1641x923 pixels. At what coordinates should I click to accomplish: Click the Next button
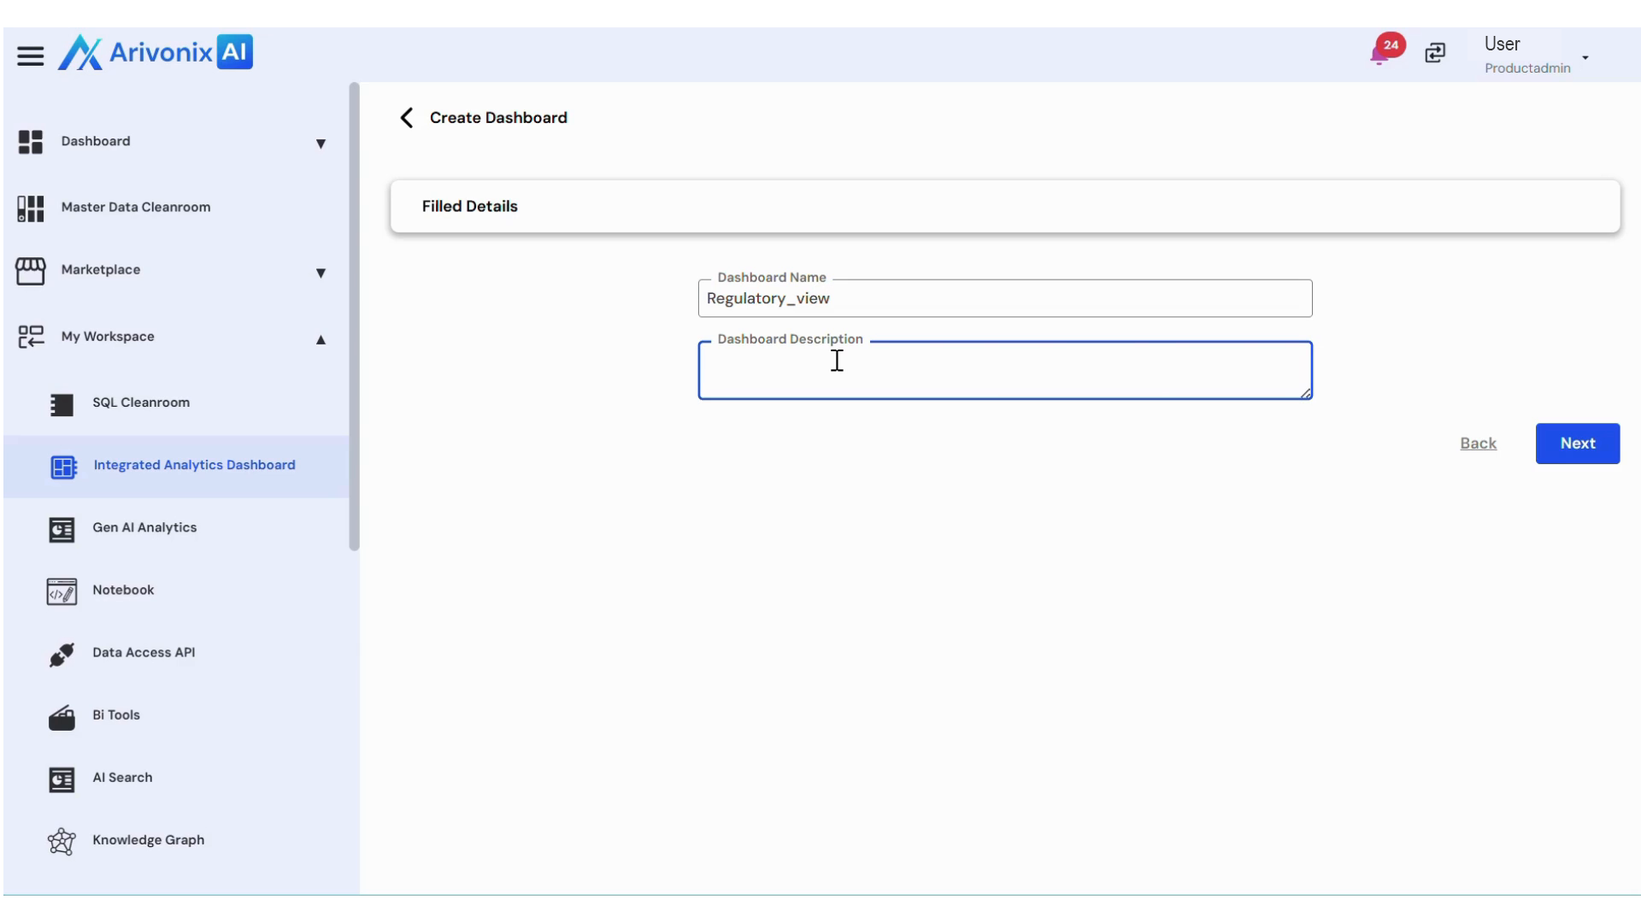(x=1577, y=444)
